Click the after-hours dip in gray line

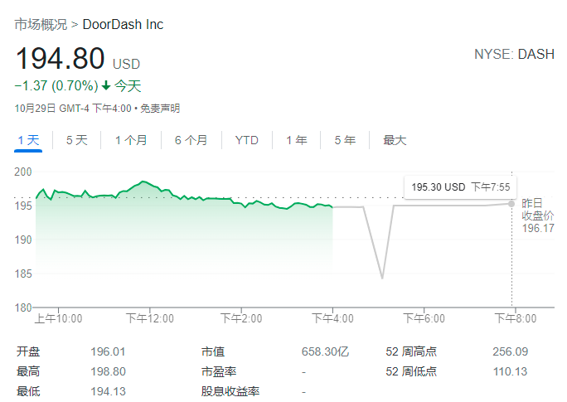[x=382, y=277]
